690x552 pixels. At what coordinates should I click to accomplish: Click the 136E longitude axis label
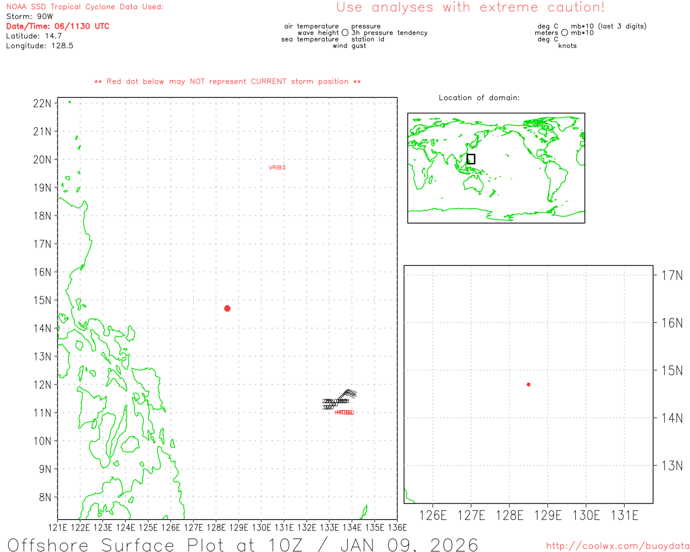click(x=397, y=528)
